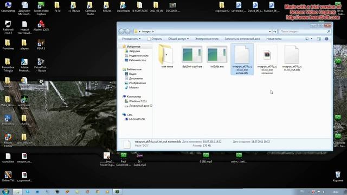Open the address bar history dropdown
The image size is (347, 195).
[x=270, y=31]
